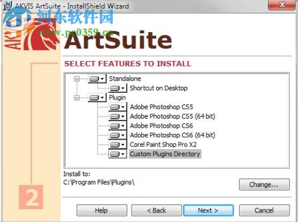Go back with the < Back button

pyautogui.click(x=157, y=210)
